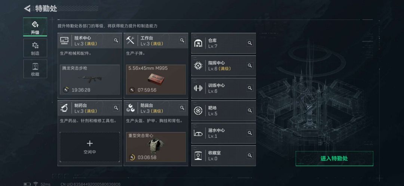404x186 pixels.
Task: Open magnifier on 技术中心 card
Action: coord(116,40)
